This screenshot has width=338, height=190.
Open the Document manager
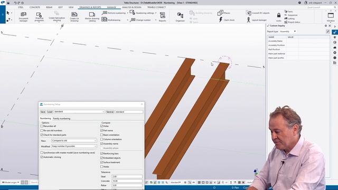(23, 16)
